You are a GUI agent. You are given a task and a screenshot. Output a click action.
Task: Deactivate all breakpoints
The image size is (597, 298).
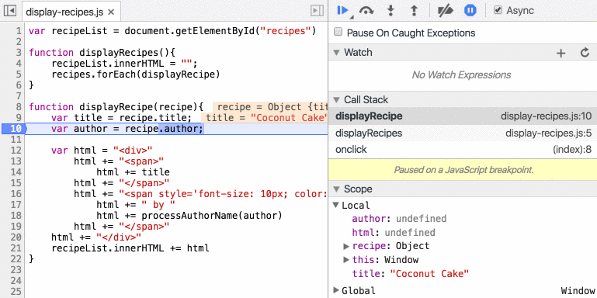445,11
